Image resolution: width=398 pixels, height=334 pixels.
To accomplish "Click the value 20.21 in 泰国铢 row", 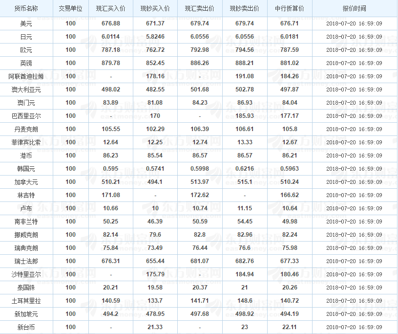I will click(111, 288).
